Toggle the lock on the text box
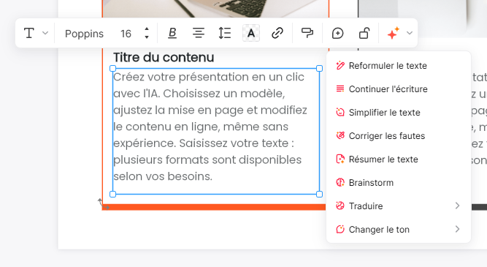The width and height of the screenshot is (487, 267). click(x=364, y=33)
